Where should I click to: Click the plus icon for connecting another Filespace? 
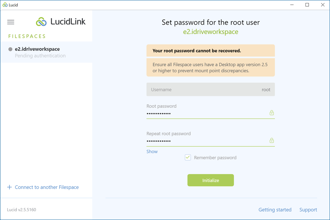pyautogui.click(x=10, y=187)
